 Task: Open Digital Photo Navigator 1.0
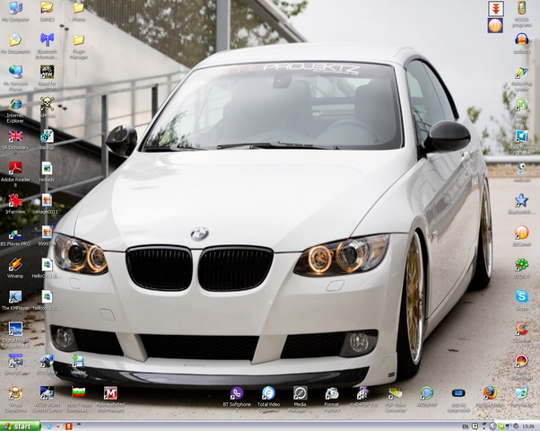click(15, 334)
